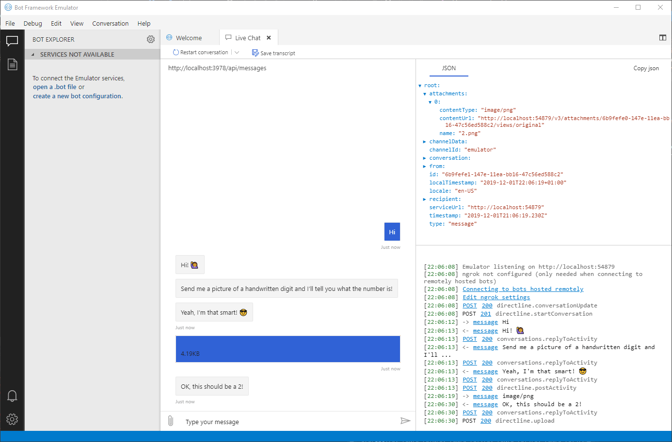Select the blue 4.19KB attachment message
Image resolution: width=672 pixels, height=442 pixels.
288,349
